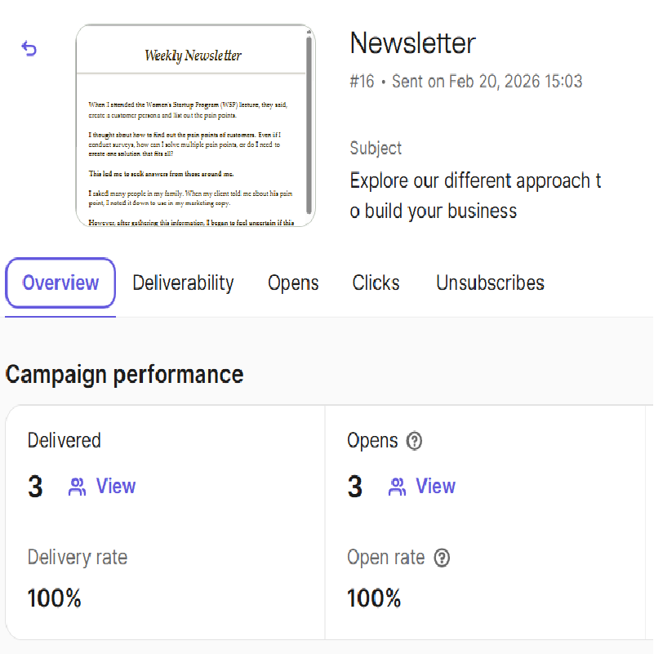
Task: Go to the Clicks tab
Action: click(x=376, y=283)
